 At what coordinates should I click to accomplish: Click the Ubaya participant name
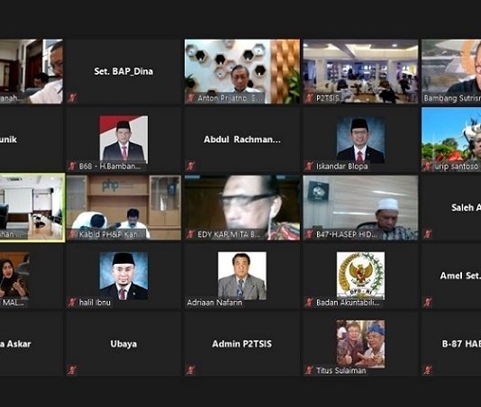click(123, 344)
